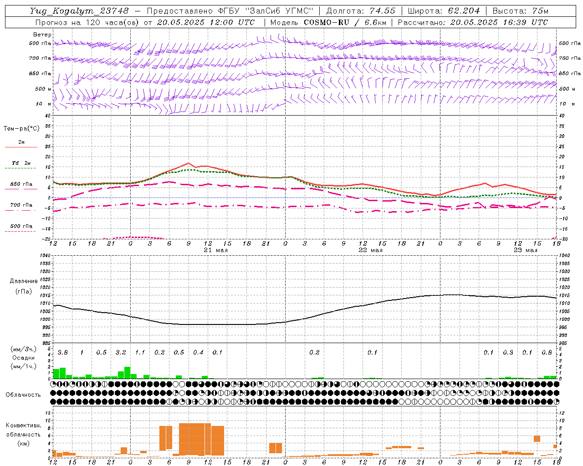Click the longitude text "Долгота: 74.55"
The image size is (583, 466).
[x=361, y=11]
